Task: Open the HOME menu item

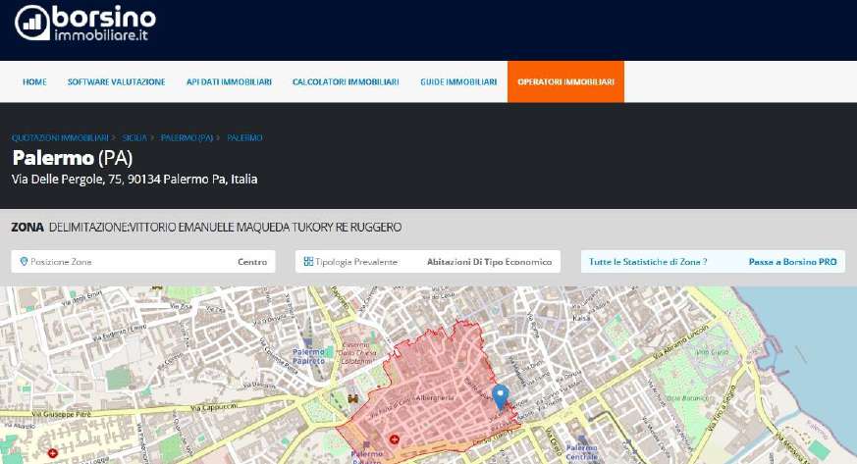Action: [34, 81]
